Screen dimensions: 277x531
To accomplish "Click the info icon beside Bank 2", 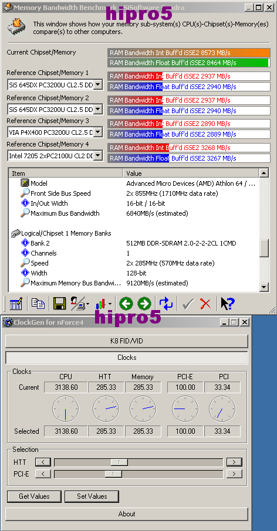I will click(25, 243).
